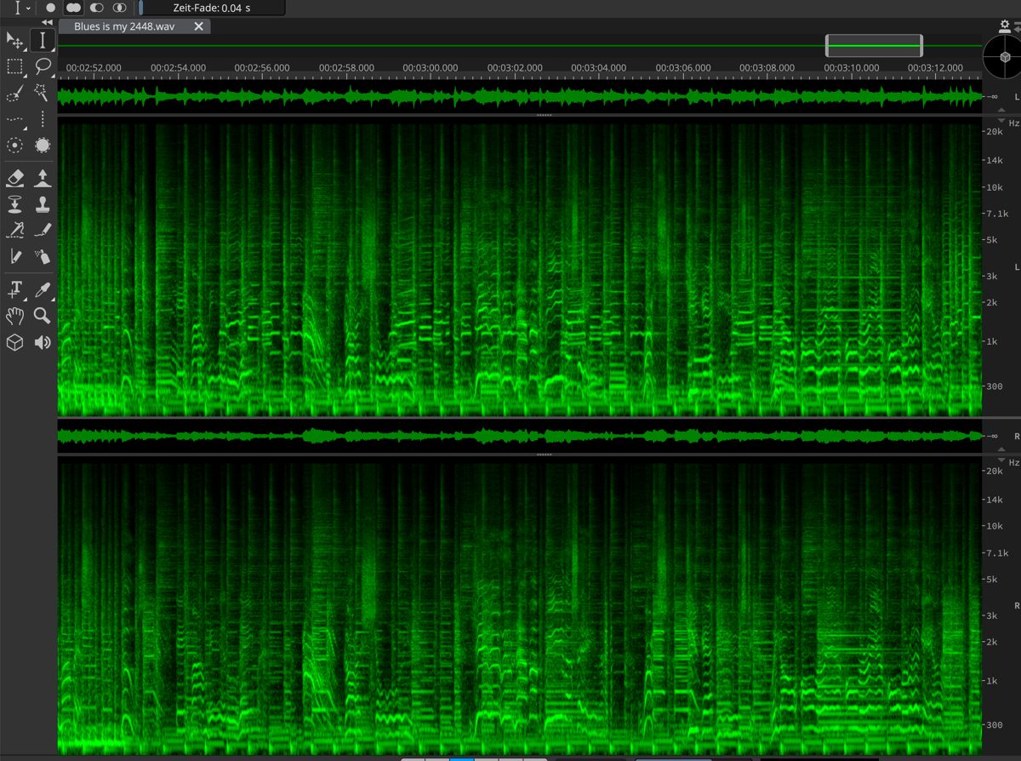The image size is (1021, 761).
Task: Select the Amplify tool with up arrow
Action: [x=43, y=177]
